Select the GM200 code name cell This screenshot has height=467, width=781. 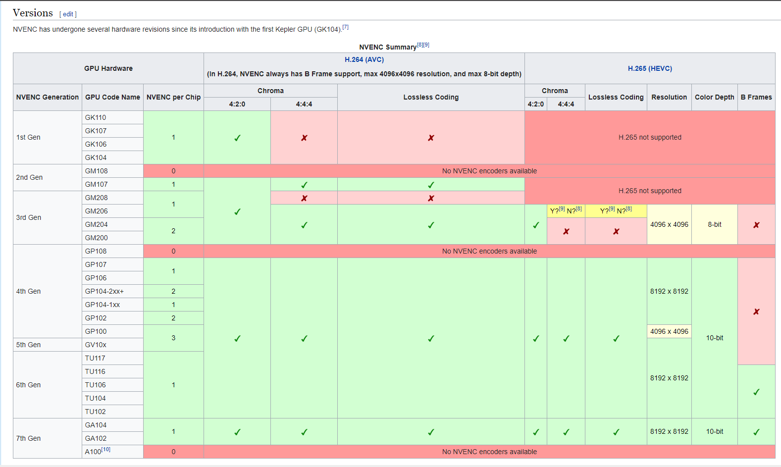point(112,238)
